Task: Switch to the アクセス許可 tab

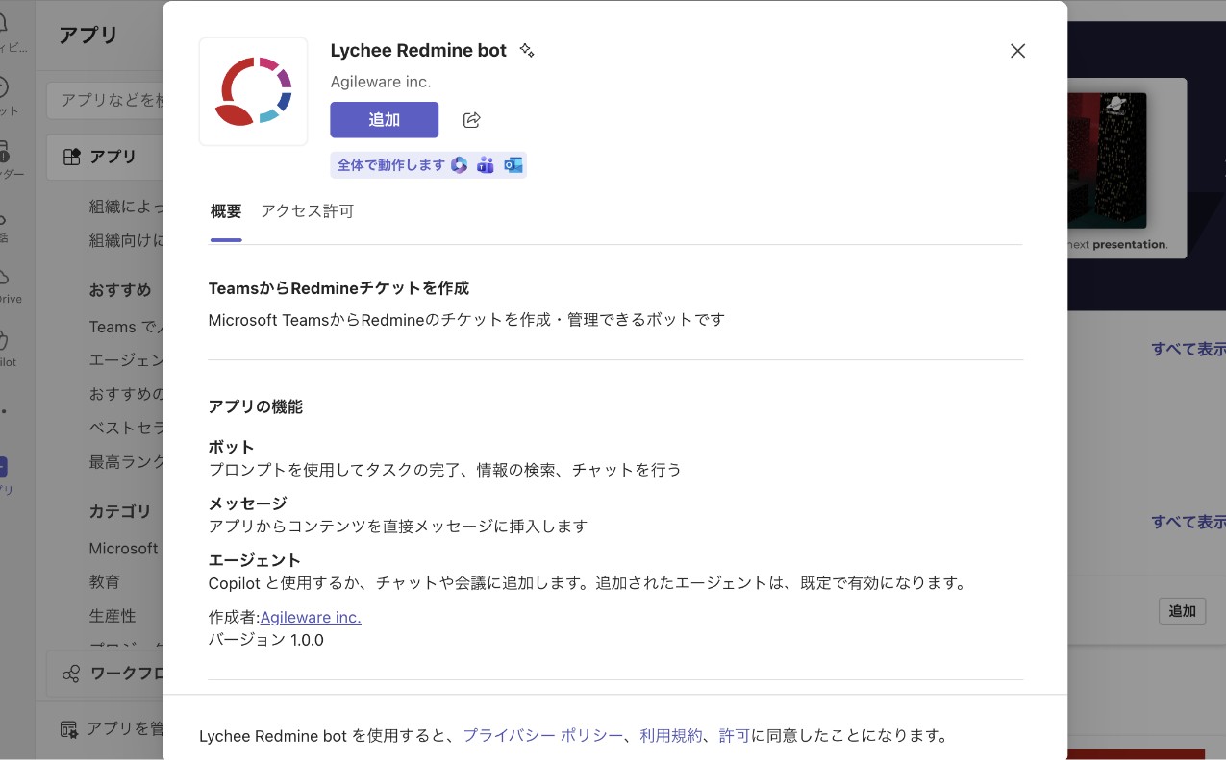Action: 307,211
